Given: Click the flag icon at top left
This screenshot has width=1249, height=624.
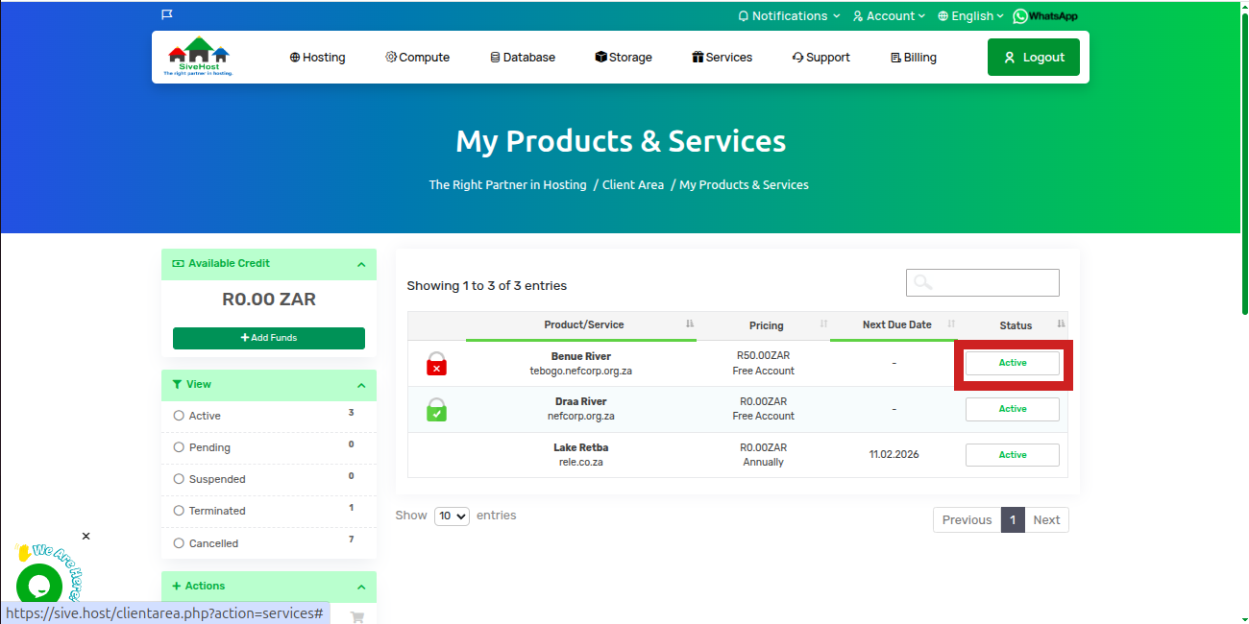Looking at the screenshot, I should 167,14.
